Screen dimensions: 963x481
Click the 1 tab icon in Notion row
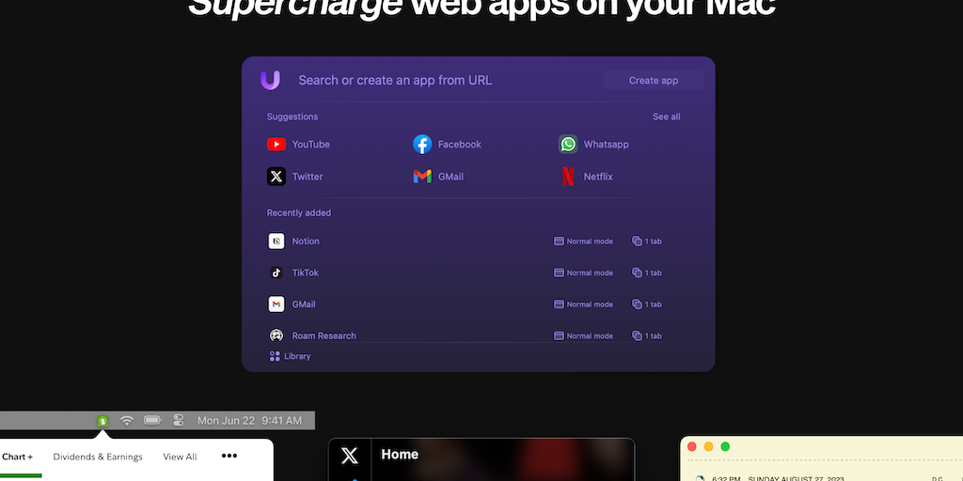tap(637, 241)
